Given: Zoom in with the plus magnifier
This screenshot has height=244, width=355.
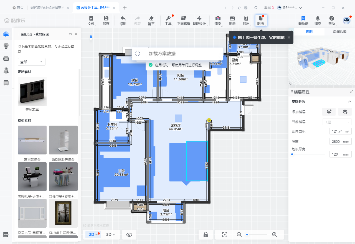Looking at the screenshot, I should pyautogui.click(x=275, y=235).
